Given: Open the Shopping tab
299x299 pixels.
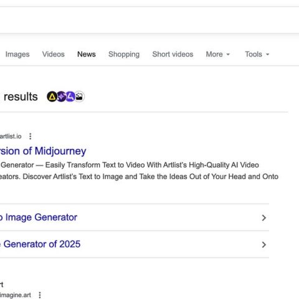Looking at the screenshot, I should click(x=124, y=54).
